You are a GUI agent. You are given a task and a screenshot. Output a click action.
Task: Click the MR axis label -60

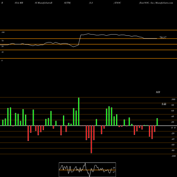tap(173, 145)
